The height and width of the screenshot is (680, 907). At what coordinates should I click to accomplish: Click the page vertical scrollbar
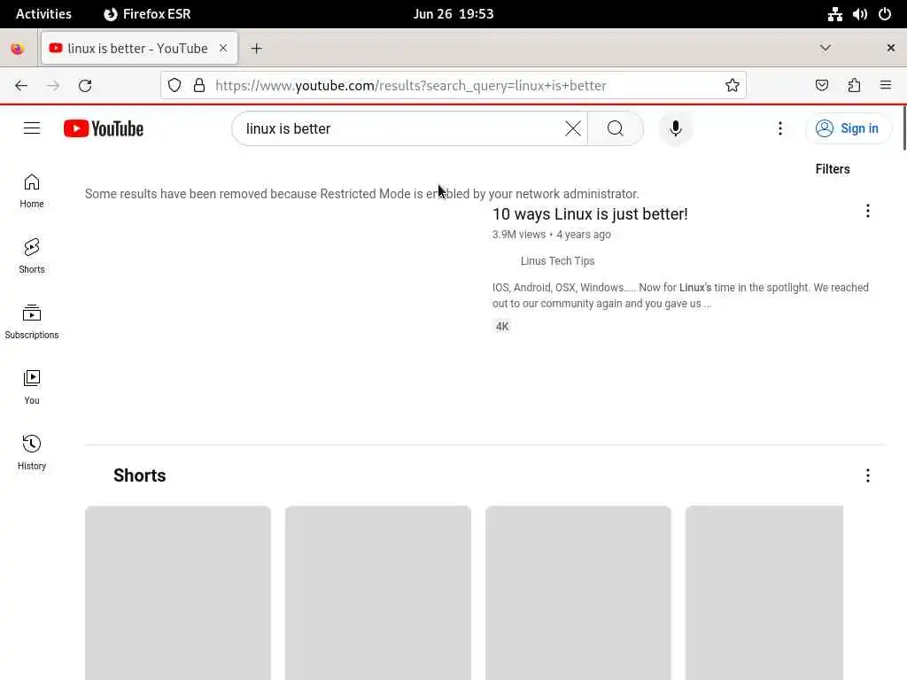click(904, 128)
